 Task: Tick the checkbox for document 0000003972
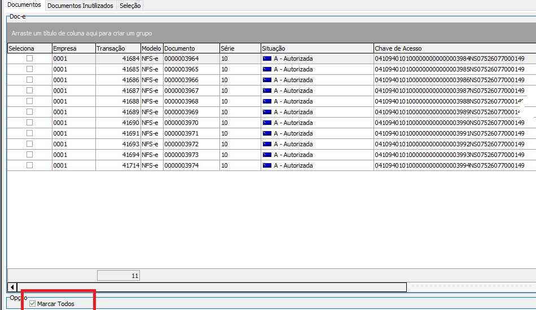[x=30, y=144]
